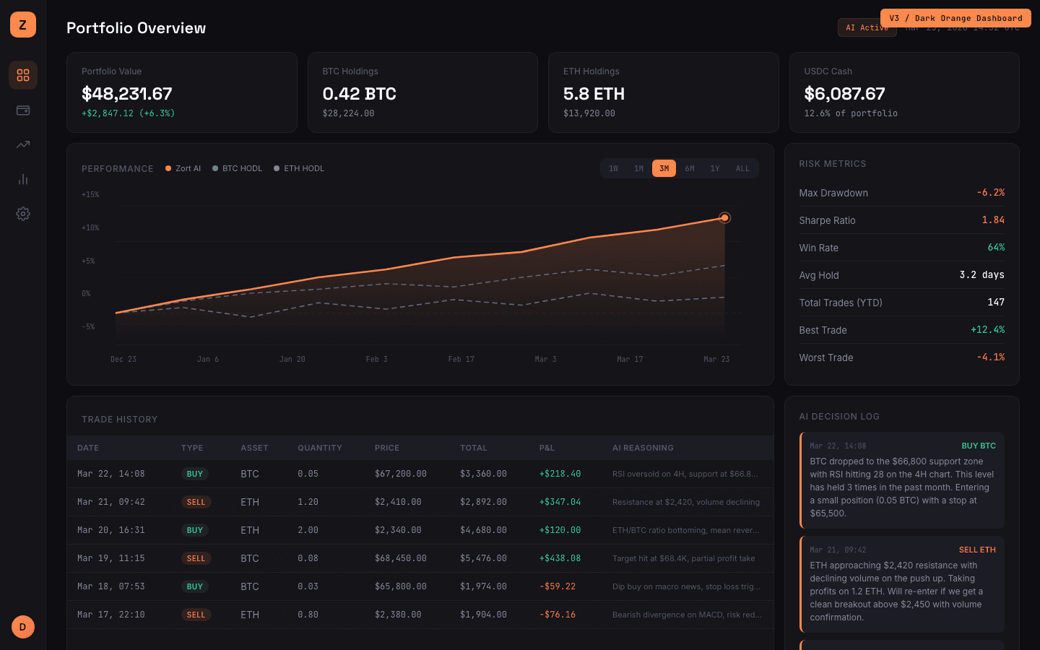The height and width of the screenshot is (650, 1040).
Task: Click the V3 Dark Orange Dashboard label
Action: pos(955,17)
